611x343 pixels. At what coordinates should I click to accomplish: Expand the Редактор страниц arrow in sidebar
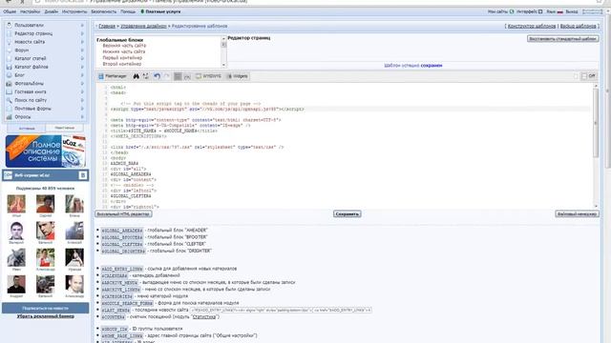(82, 33)
